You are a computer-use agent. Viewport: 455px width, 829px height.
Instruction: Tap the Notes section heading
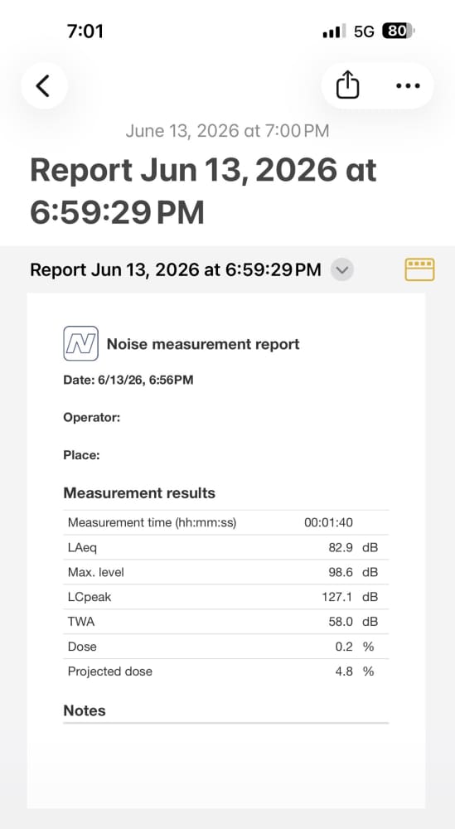pos(85,710)
